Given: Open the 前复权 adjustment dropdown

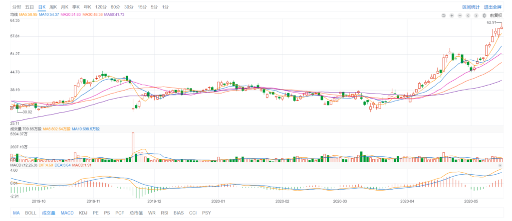Looking at the screenshot, I should [x=497, y=15].
